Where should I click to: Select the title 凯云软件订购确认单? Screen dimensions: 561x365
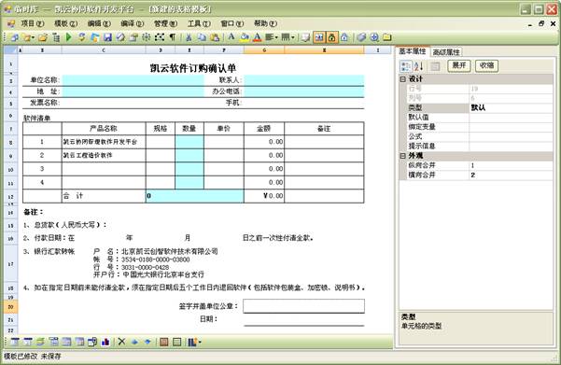point(193,68)
